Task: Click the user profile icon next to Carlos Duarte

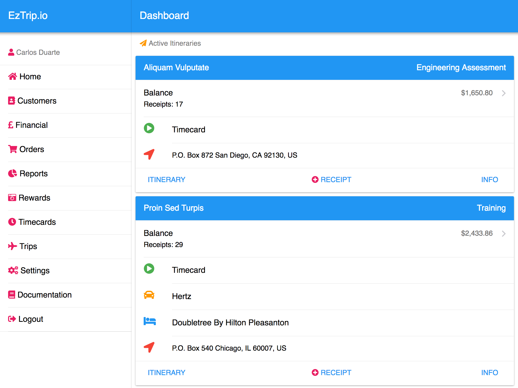Action: click(x=11, y=52)
